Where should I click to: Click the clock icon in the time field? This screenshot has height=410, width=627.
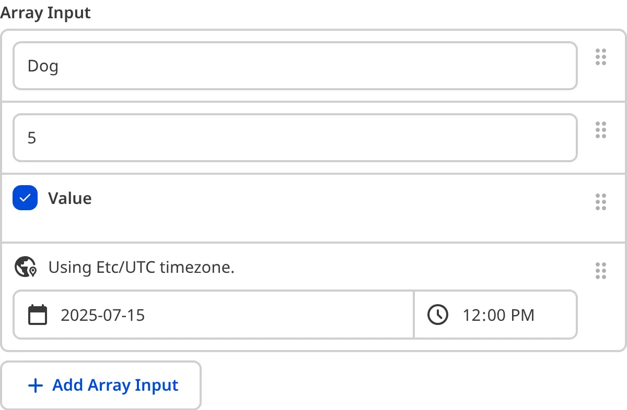click(x=438, y=315)
